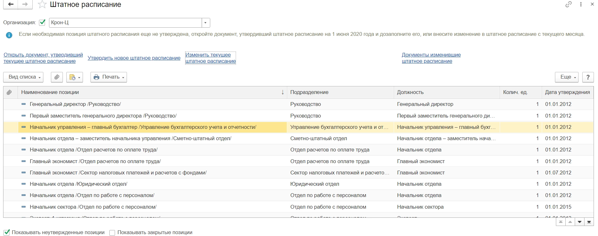Image resolution: width=598 pixels, height=236 pixels.
Task: Click Утвердить новое штатное расписание link
Action: click(x=134, y=58)
